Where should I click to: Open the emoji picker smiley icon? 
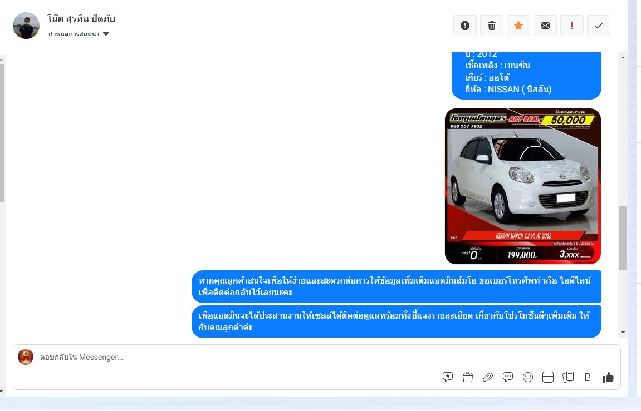(x=528, y=377)
